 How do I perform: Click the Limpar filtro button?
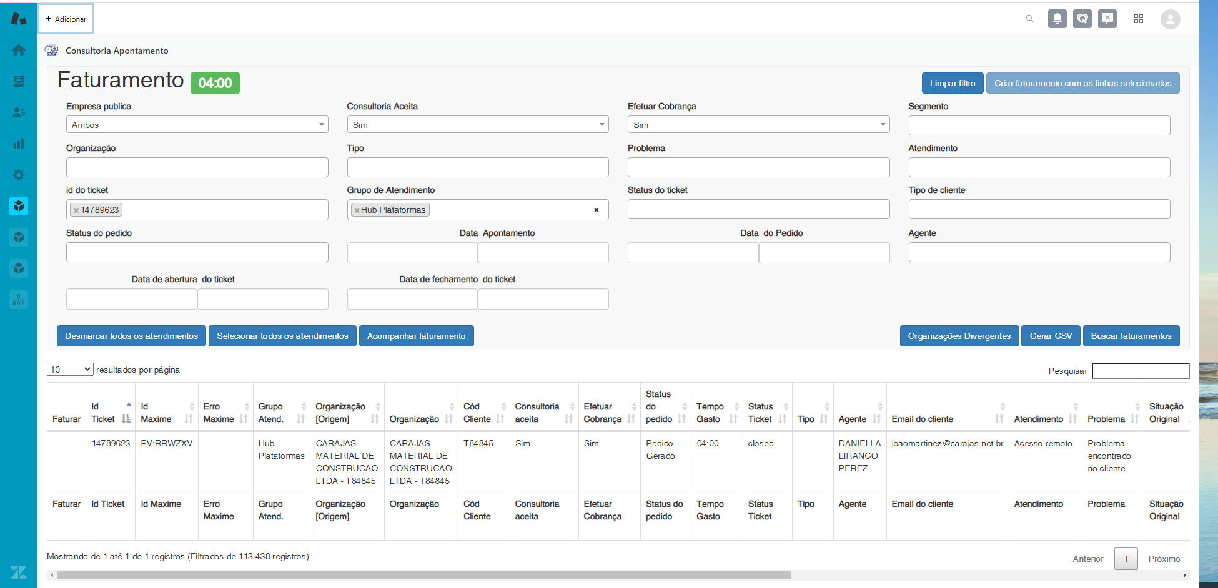[952, 83]
